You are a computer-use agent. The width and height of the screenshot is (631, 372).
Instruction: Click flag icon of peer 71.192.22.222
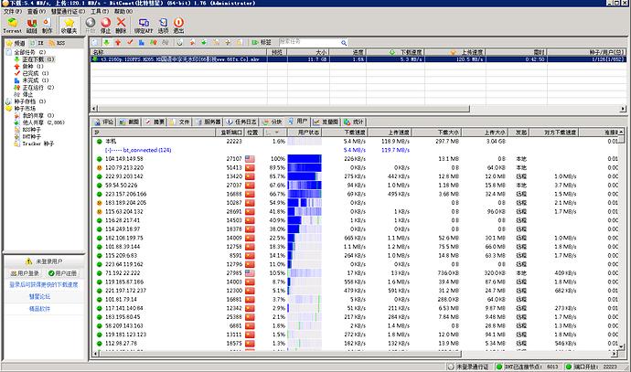(250, 273)
